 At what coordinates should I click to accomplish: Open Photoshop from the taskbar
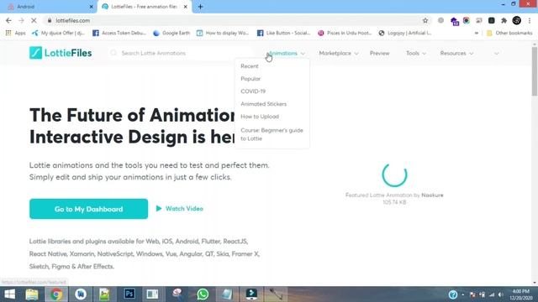(129, 294)
